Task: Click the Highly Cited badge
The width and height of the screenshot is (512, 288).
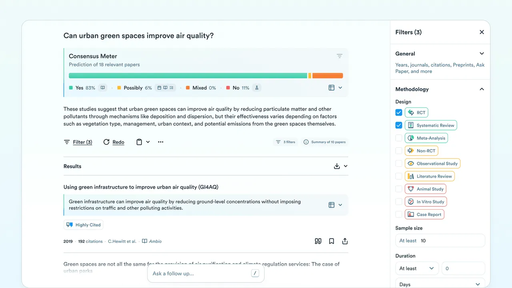Action: click(83, 225)
